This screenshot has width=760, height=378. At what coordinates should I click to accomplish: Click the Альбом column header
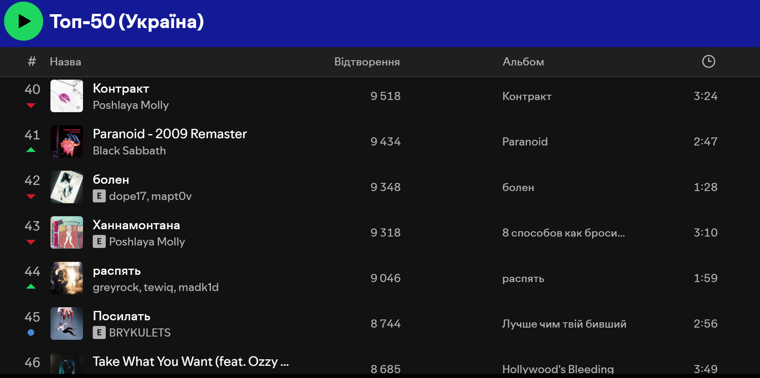tap(523, 62)
